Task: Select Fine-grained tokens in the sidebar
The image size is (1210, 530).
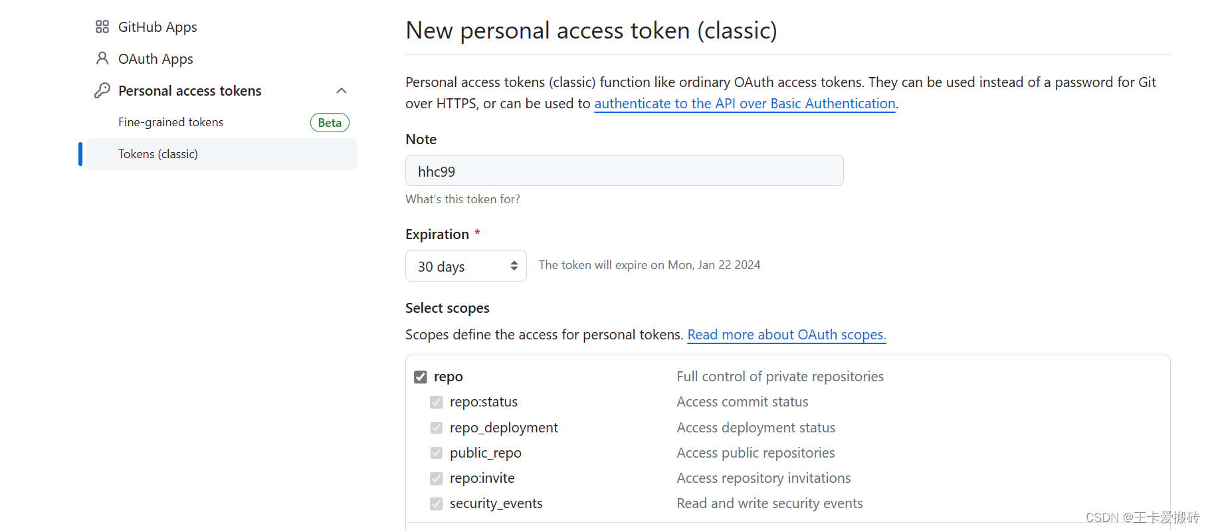Action: click(171, 122)
